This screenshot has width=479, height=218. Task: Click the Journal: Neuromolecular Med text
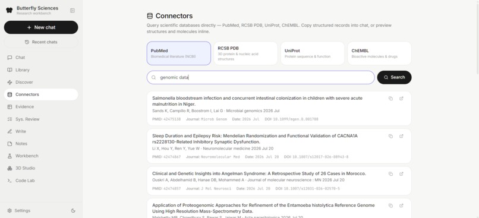pos(213,157)
